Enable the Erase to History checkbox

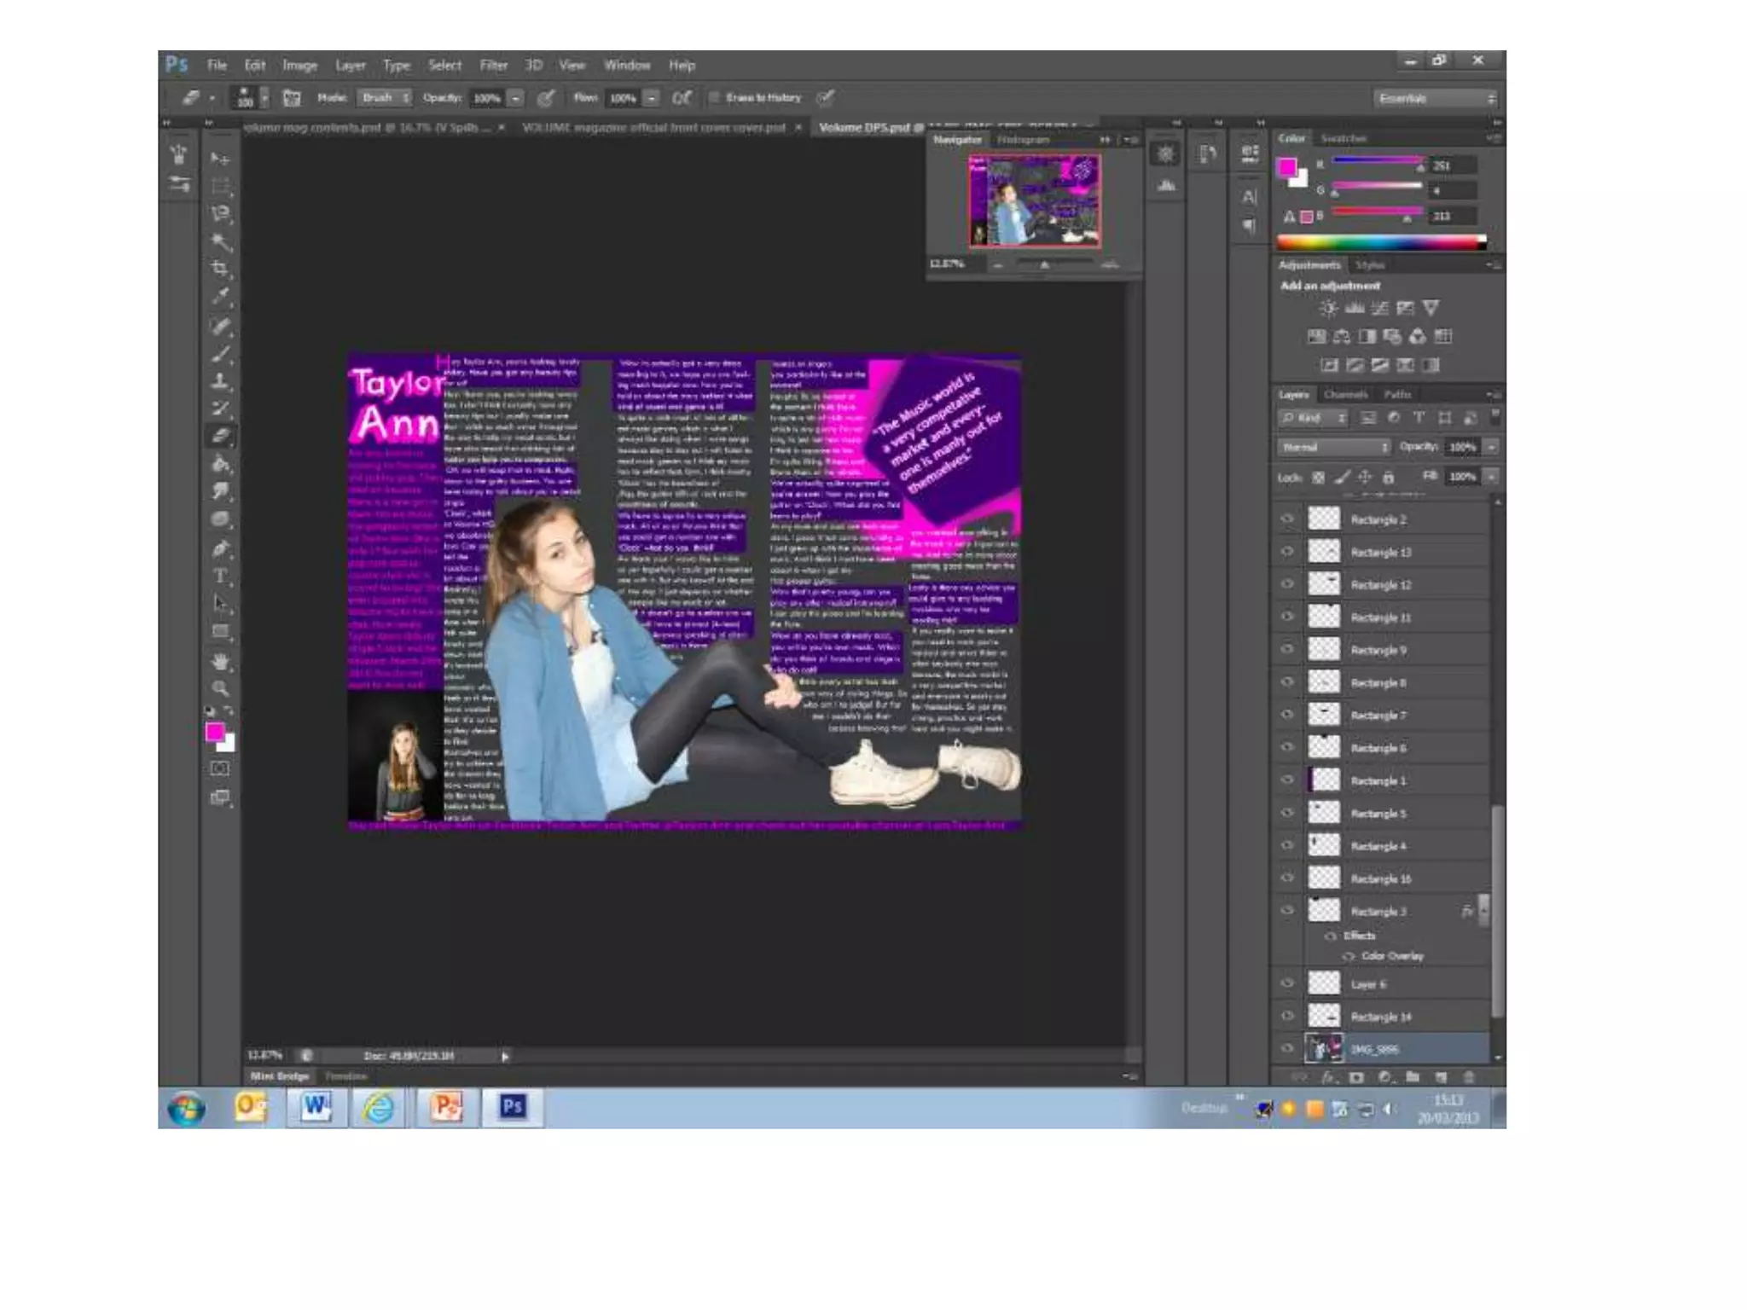(715, 98)
